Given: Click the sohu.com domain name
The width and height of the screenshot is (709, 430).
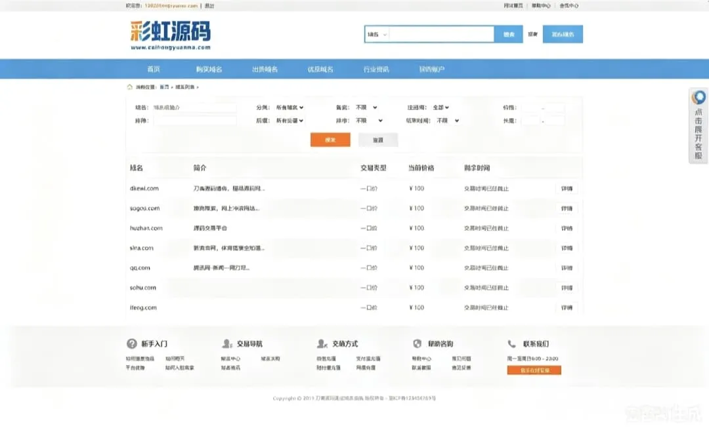Looking at the screenshot, I should [143, 288].
